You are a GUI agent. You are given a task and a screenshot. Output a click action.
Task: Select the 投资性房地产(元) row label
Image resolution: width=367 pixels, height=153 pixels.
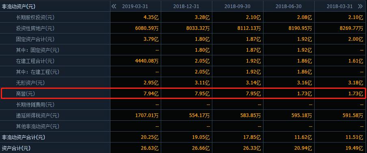tap(35, 28)
